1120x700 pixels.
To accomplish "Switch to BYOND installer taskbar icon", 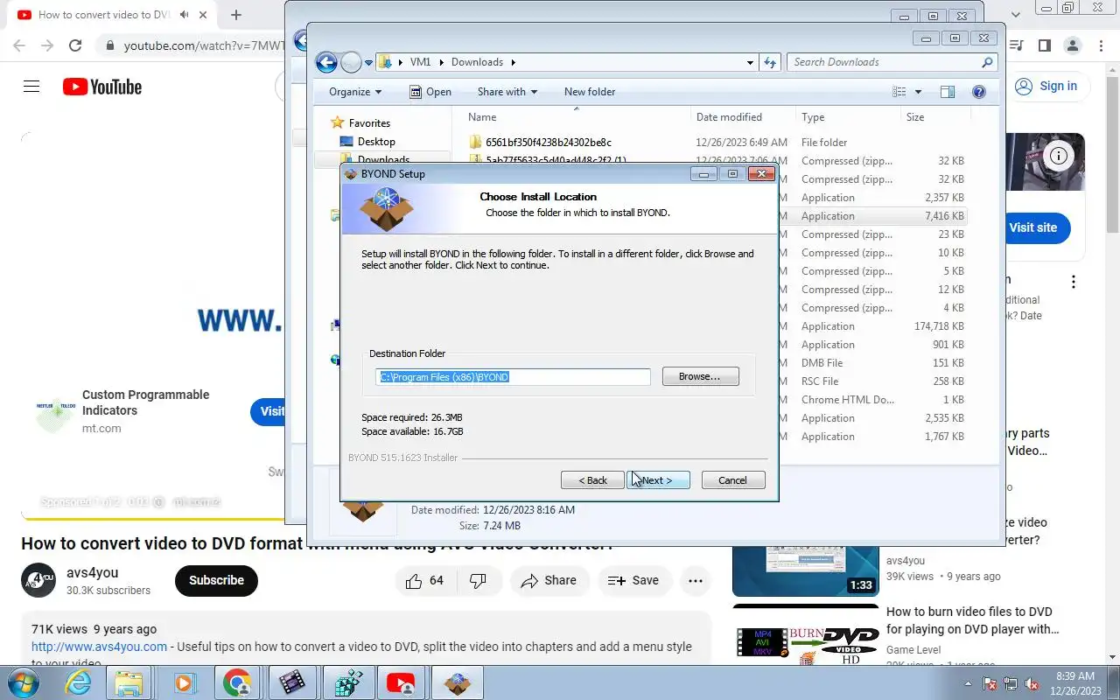I will point(457,683).
